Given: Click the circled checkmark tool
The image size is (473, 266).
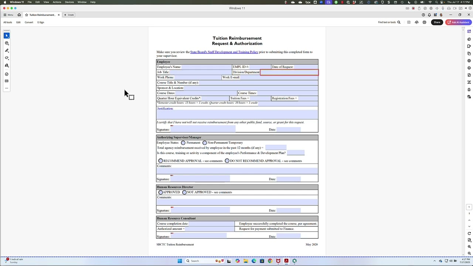Looking at the screenshot, I should point(7,74).
